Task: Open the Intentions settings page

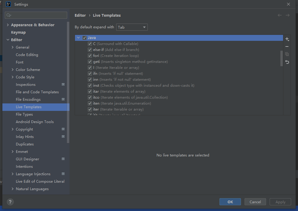Action: coord(24,166)
